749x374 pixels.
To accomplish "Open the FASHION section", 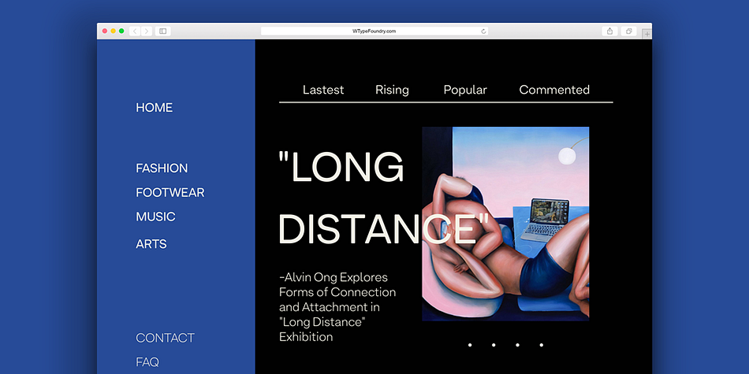I will click(x=162, y=168).
